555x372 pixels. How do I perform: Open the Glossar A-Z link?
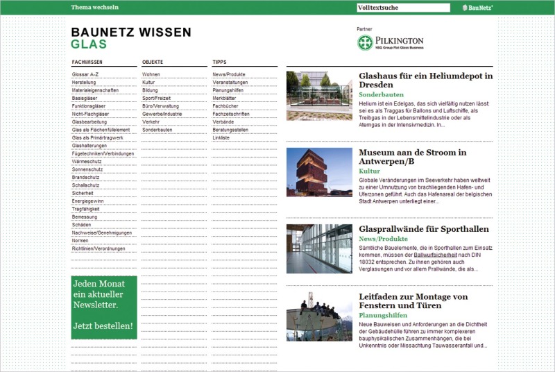85,74
